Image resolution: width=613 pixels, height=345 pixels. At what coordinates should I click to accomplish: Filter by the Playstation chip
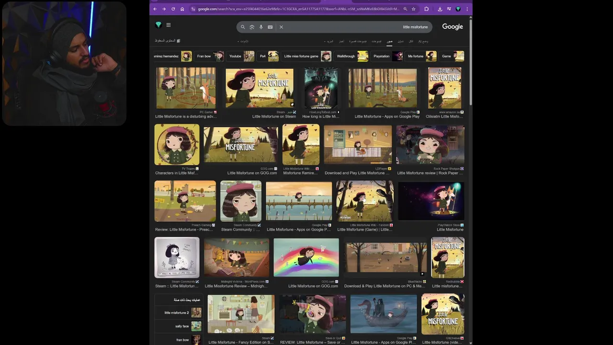click(386, 56)
